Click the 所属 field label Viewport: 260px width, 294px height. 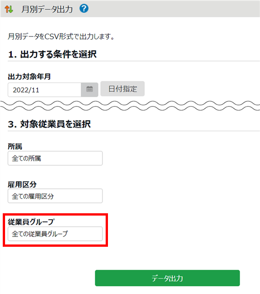coord(15,146)
